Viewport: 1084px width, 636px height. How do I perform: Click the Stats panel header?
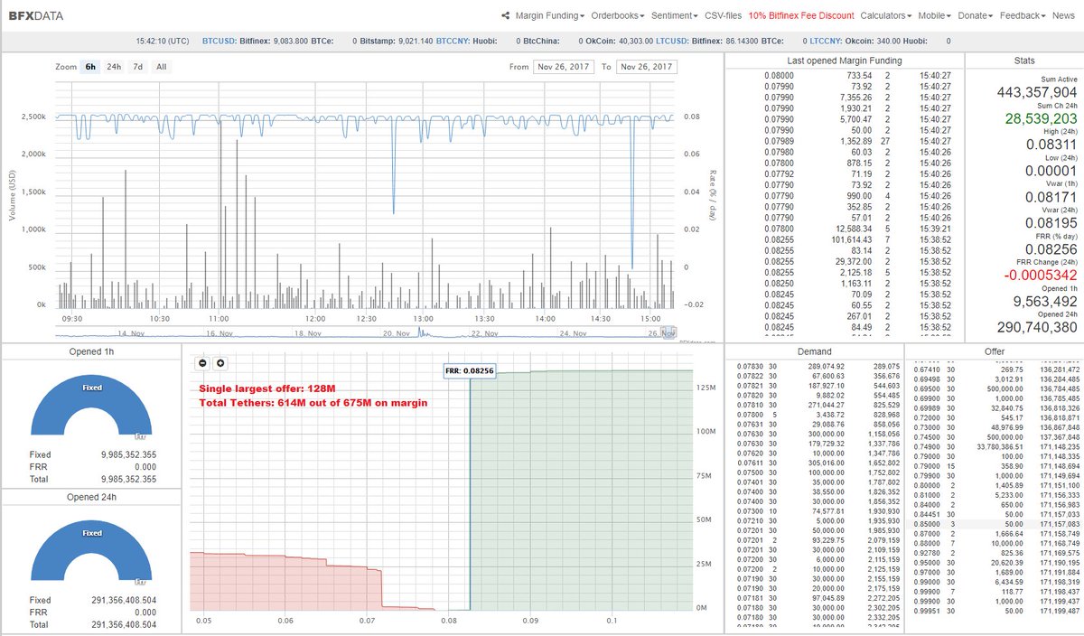[x=1024, y=61]
